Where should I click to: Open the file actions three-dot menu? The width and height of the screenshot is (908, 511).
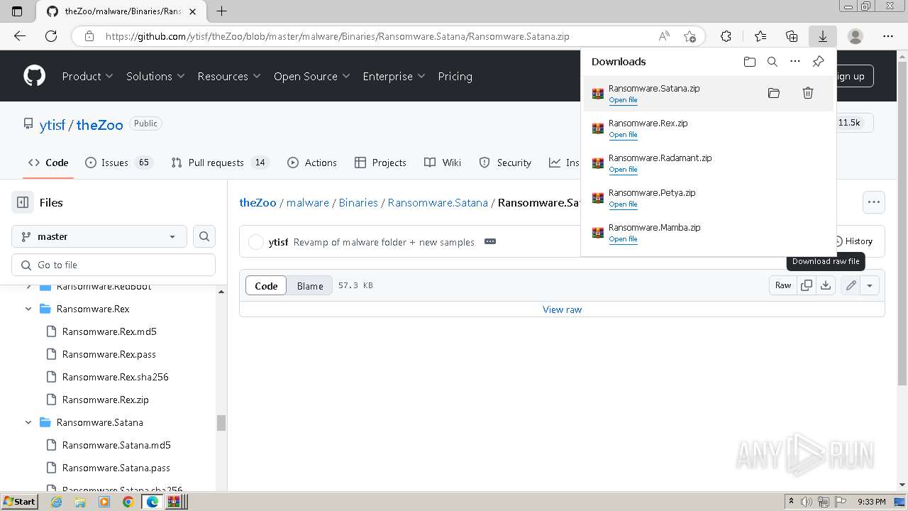tap(874, 202)
